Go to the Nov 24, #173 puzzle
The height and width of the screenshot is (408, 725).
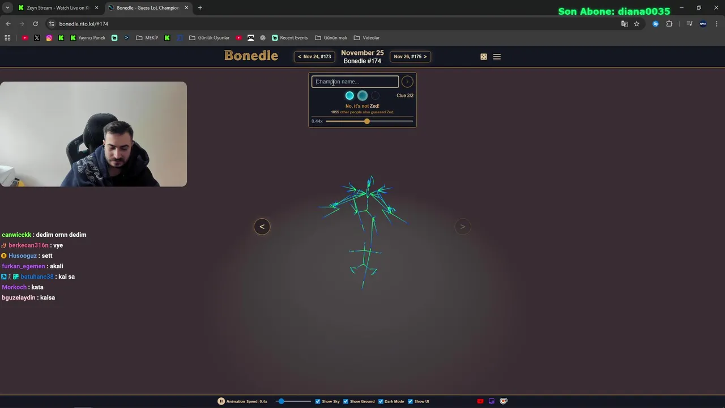[x=314, y=57]
